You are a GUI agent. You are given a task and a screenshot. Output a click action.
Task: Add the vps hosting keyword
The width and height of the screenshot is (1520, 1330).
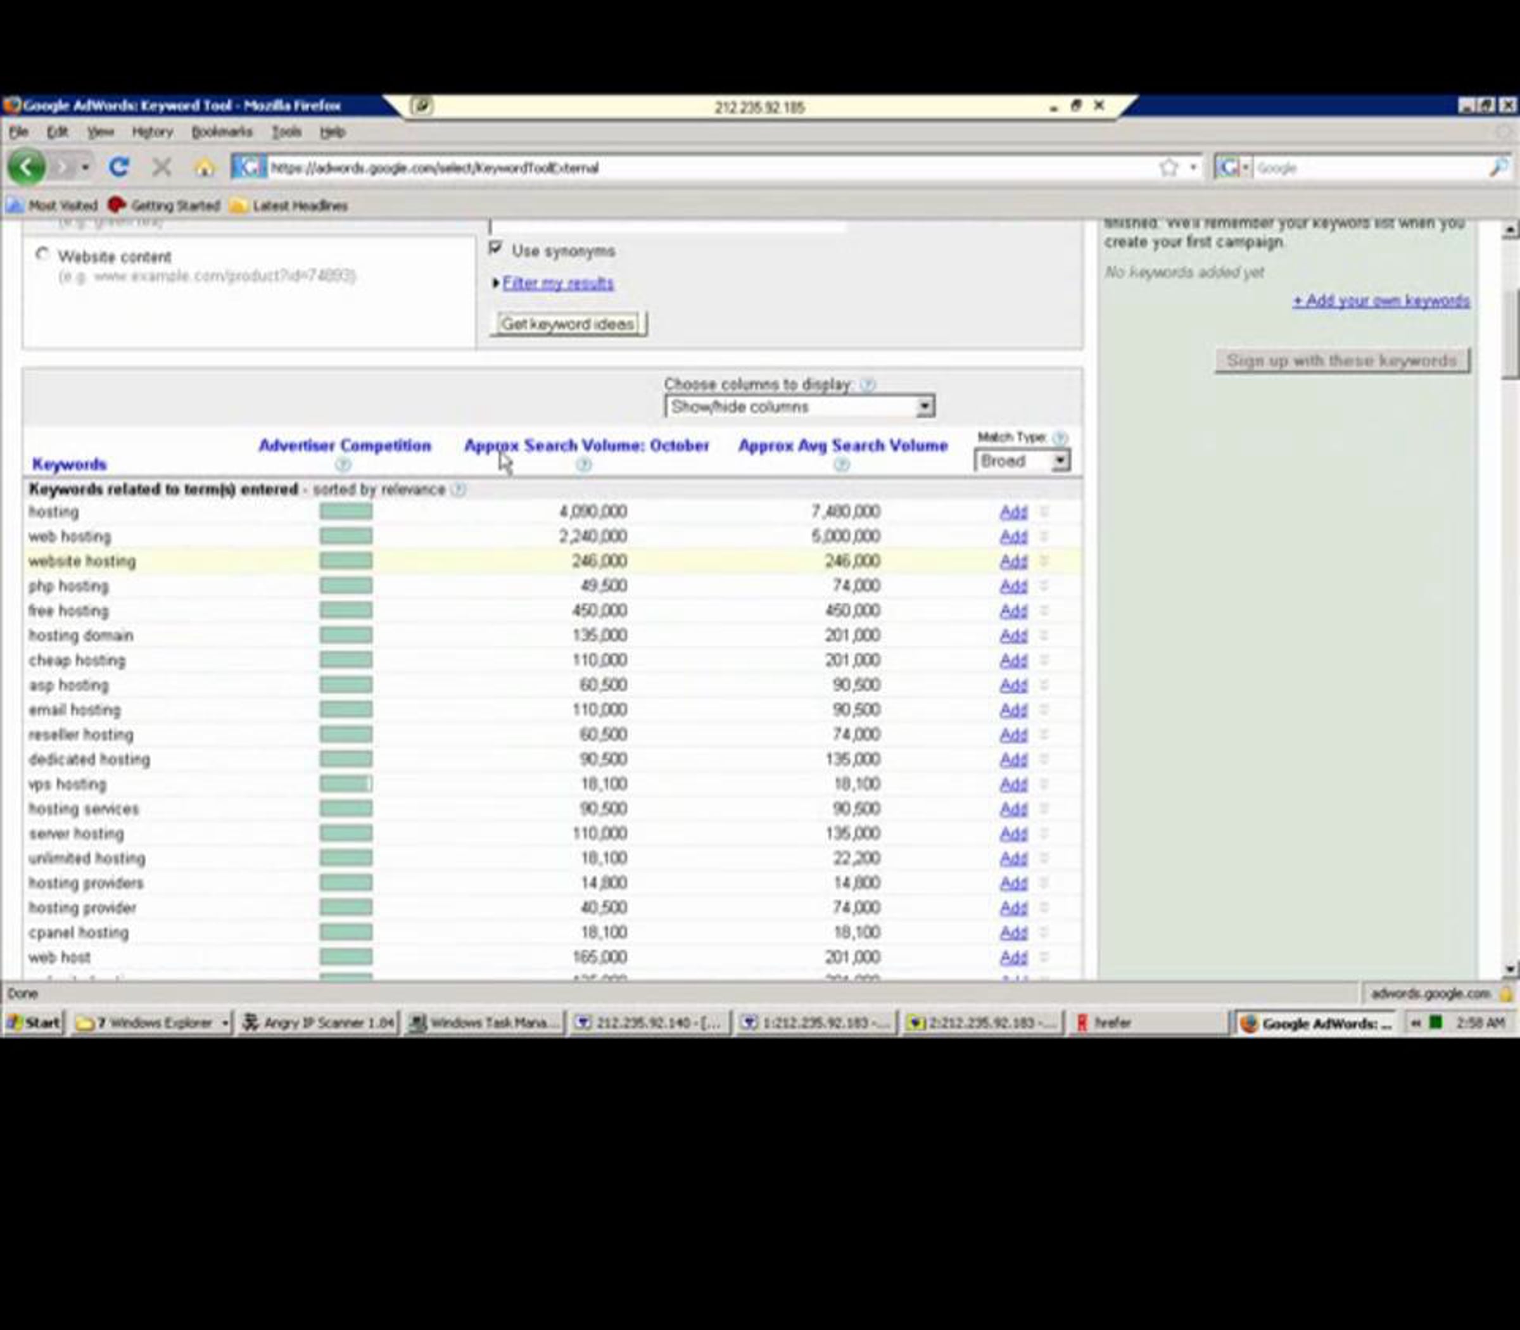[x=1013, y=785]
